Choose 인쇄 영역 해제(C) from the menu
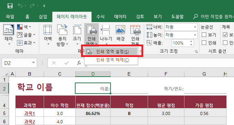The width and height of the screenshot is (234, 125). (x=111, y=60)
